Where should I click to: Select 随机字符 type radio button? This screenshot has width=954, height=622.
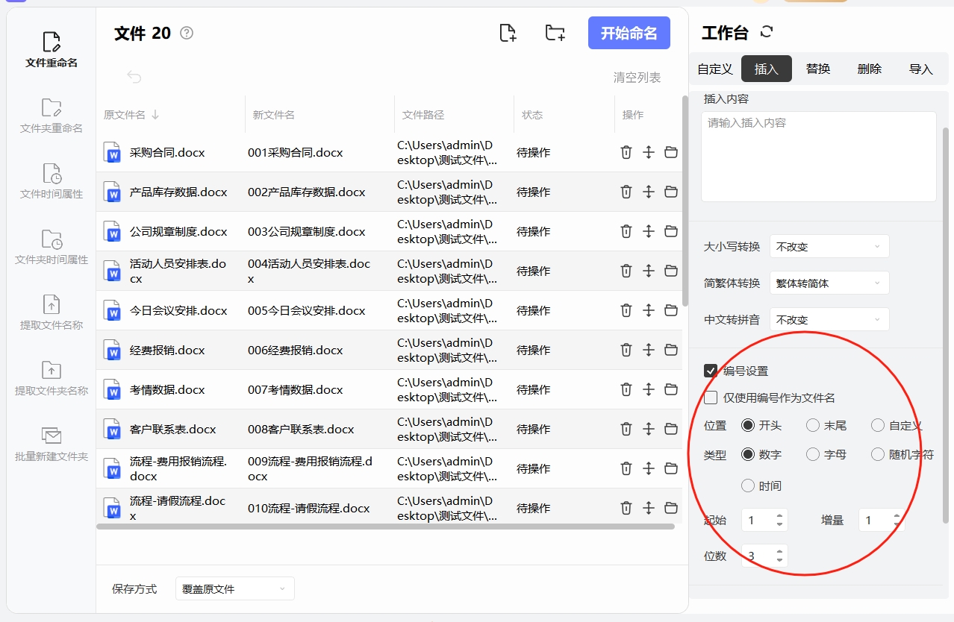878,454
